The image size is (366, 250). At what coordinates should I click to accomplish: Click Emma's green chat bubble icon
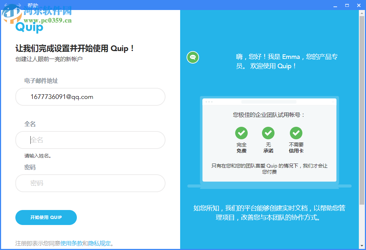[193, 57]
